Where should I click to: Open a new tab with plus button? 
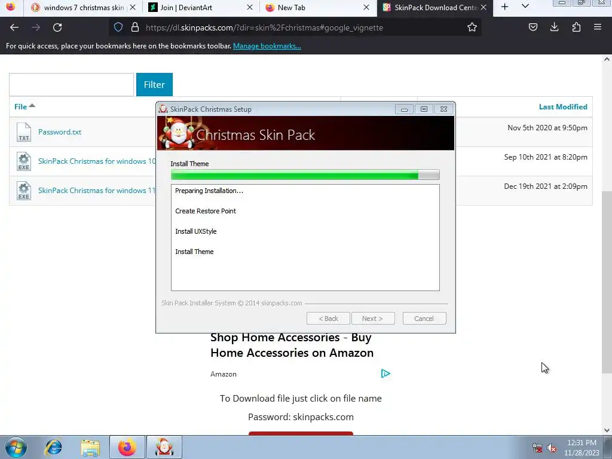[504, 7]
